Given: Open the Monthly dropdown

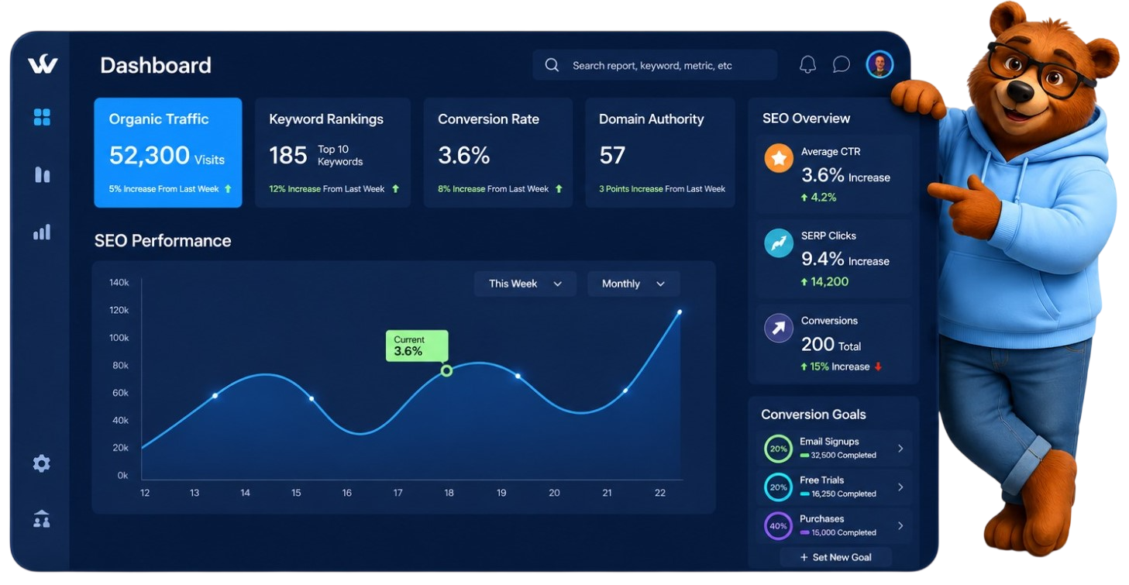Looking at the screenshot, I should pos(633,284).
